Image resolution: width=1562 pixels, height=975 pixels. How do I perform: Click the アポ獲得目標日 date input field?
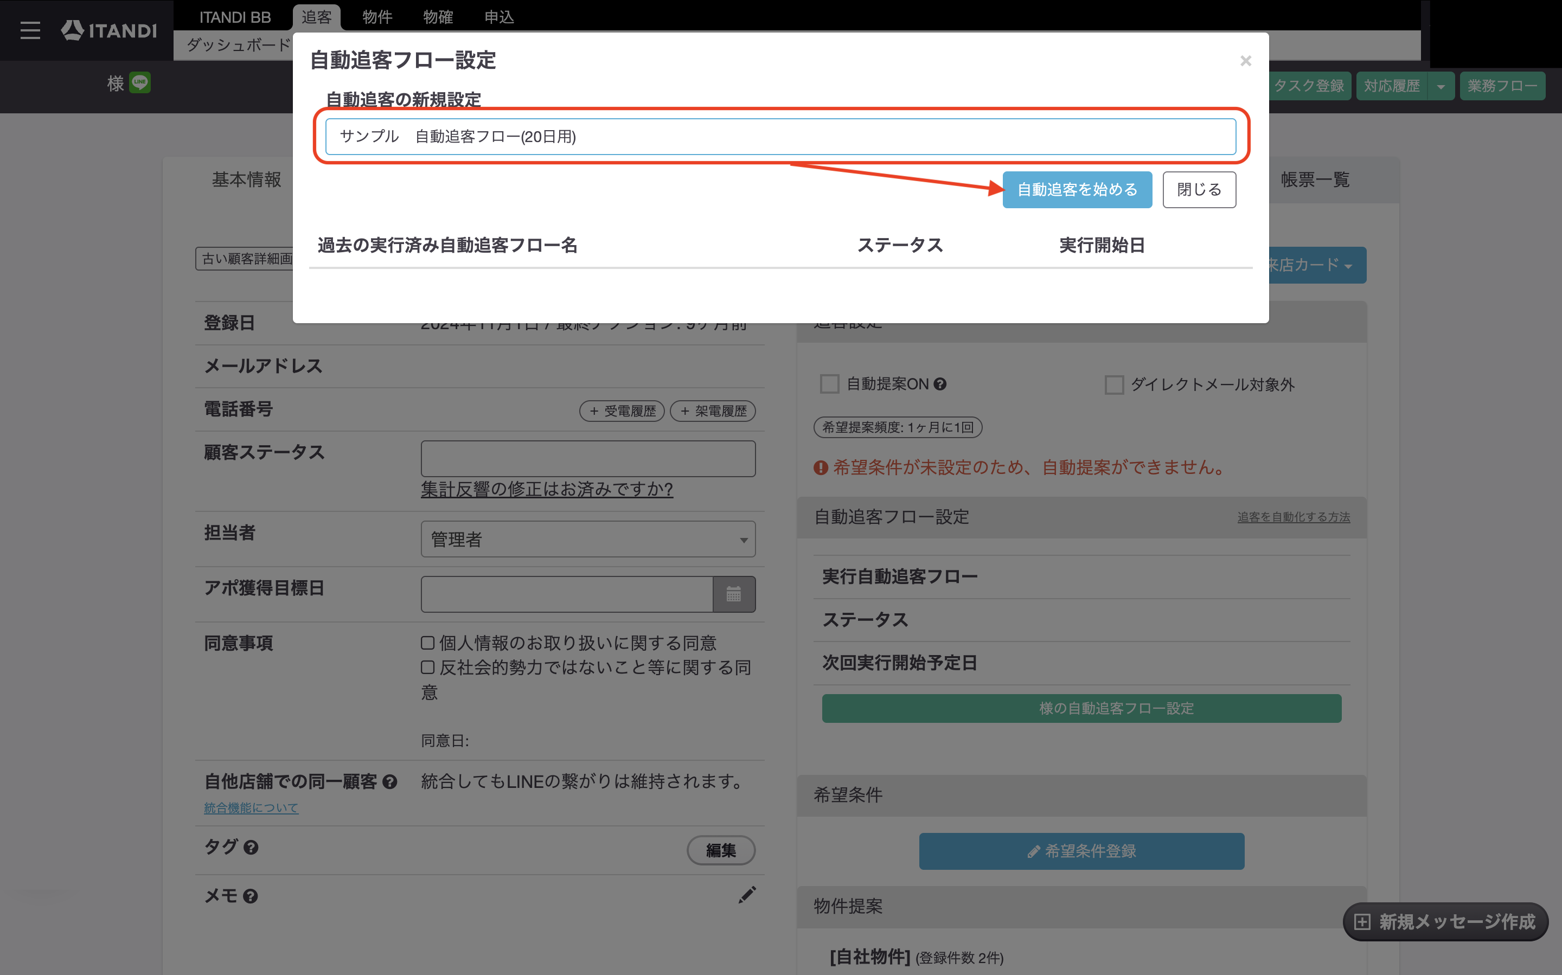click(x=567, y=594)
